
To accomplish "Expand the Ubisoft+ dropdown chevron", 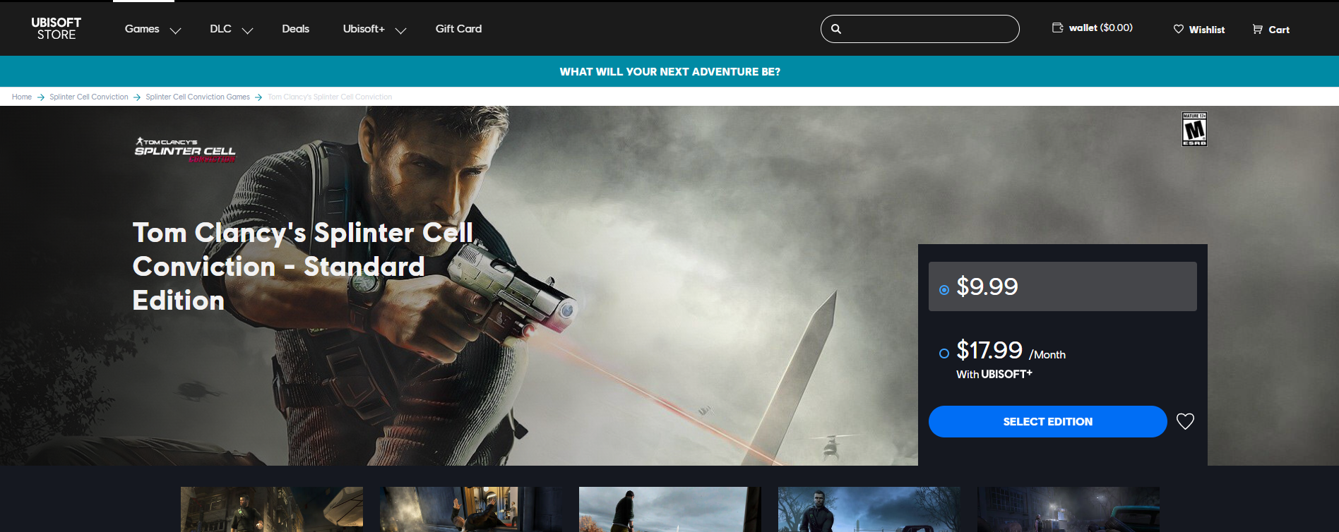I will click(x=400, y=30).
